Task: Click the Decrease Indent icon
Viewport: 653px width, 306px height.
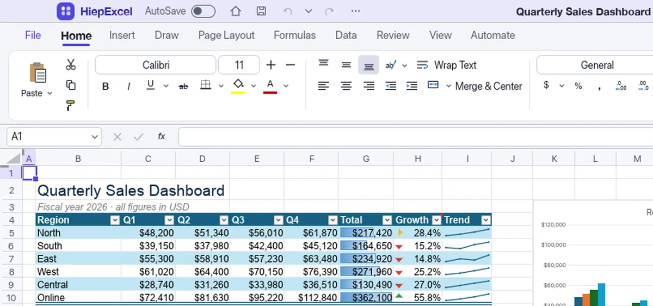Action: pos(390,85)
